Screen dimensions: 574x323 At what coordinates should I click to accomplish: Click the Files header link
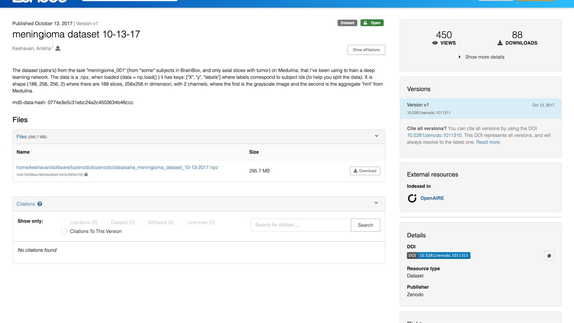coord(22,137)
